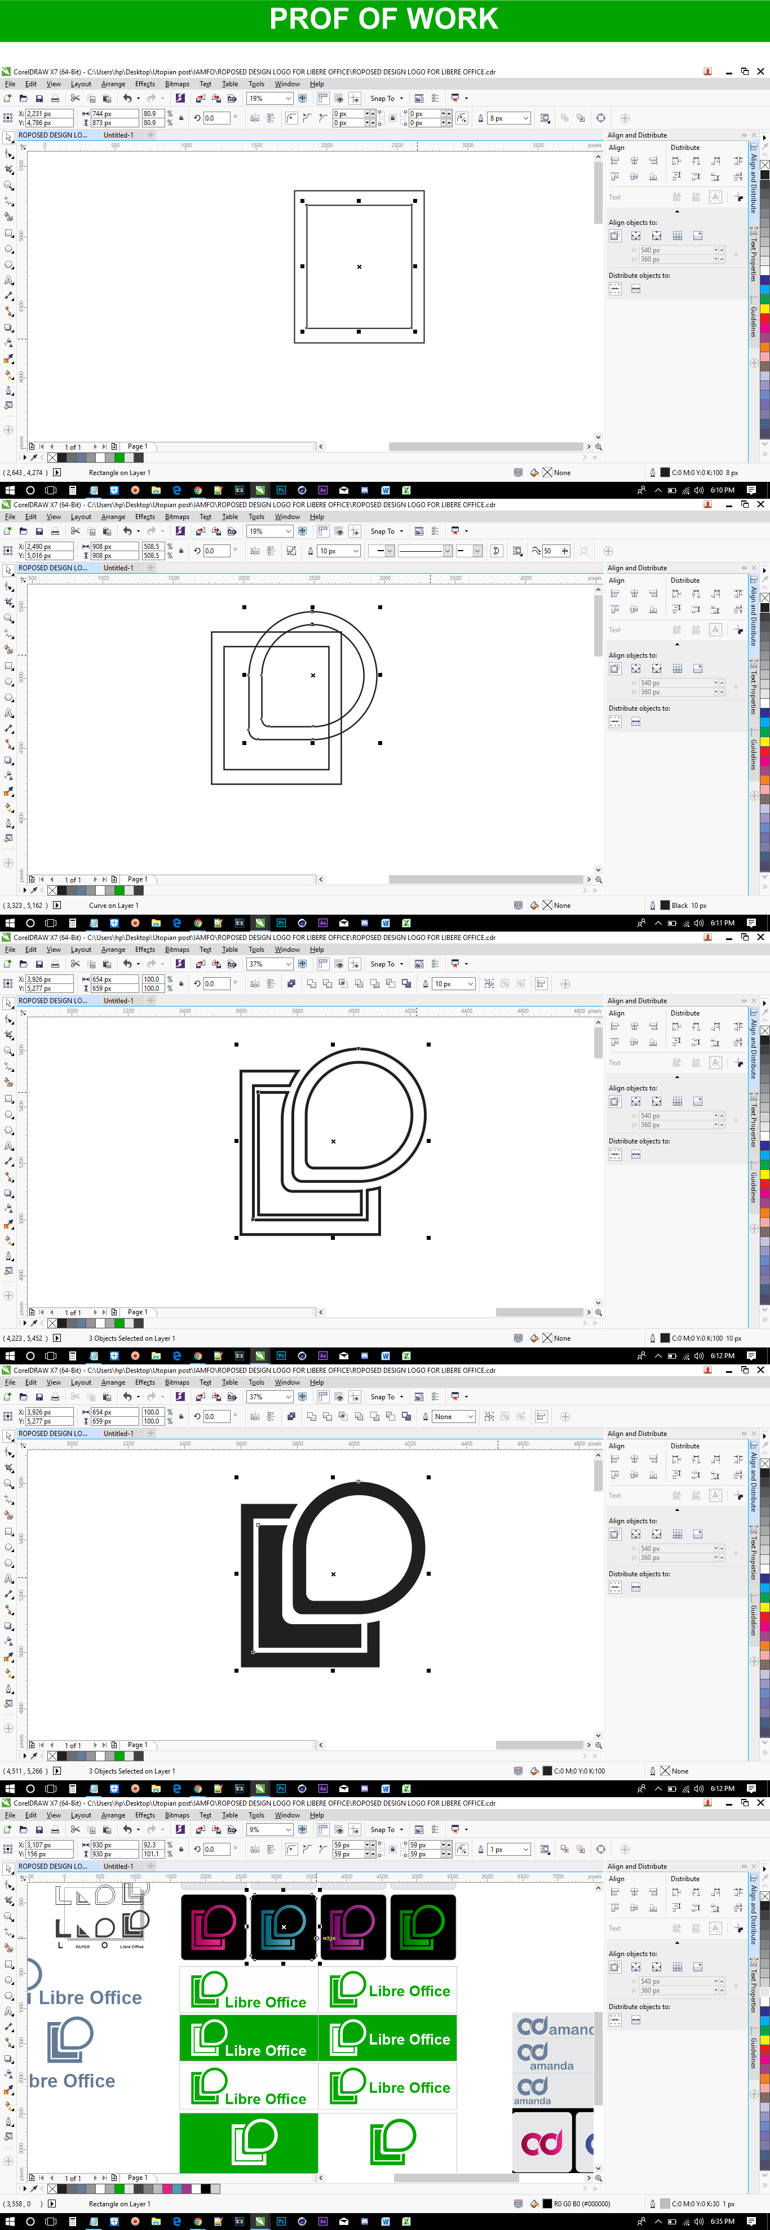
Task: Open 37% zoom level dropdown in third window
Action: (289, 964)
